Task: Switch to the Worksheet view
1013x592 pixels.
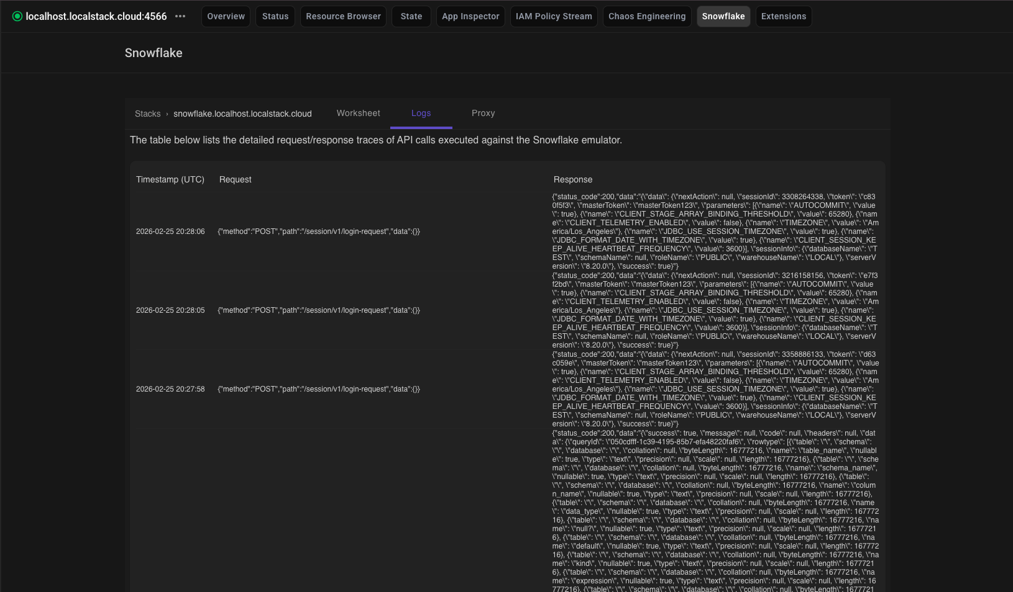Action: (x=358, y=113)
